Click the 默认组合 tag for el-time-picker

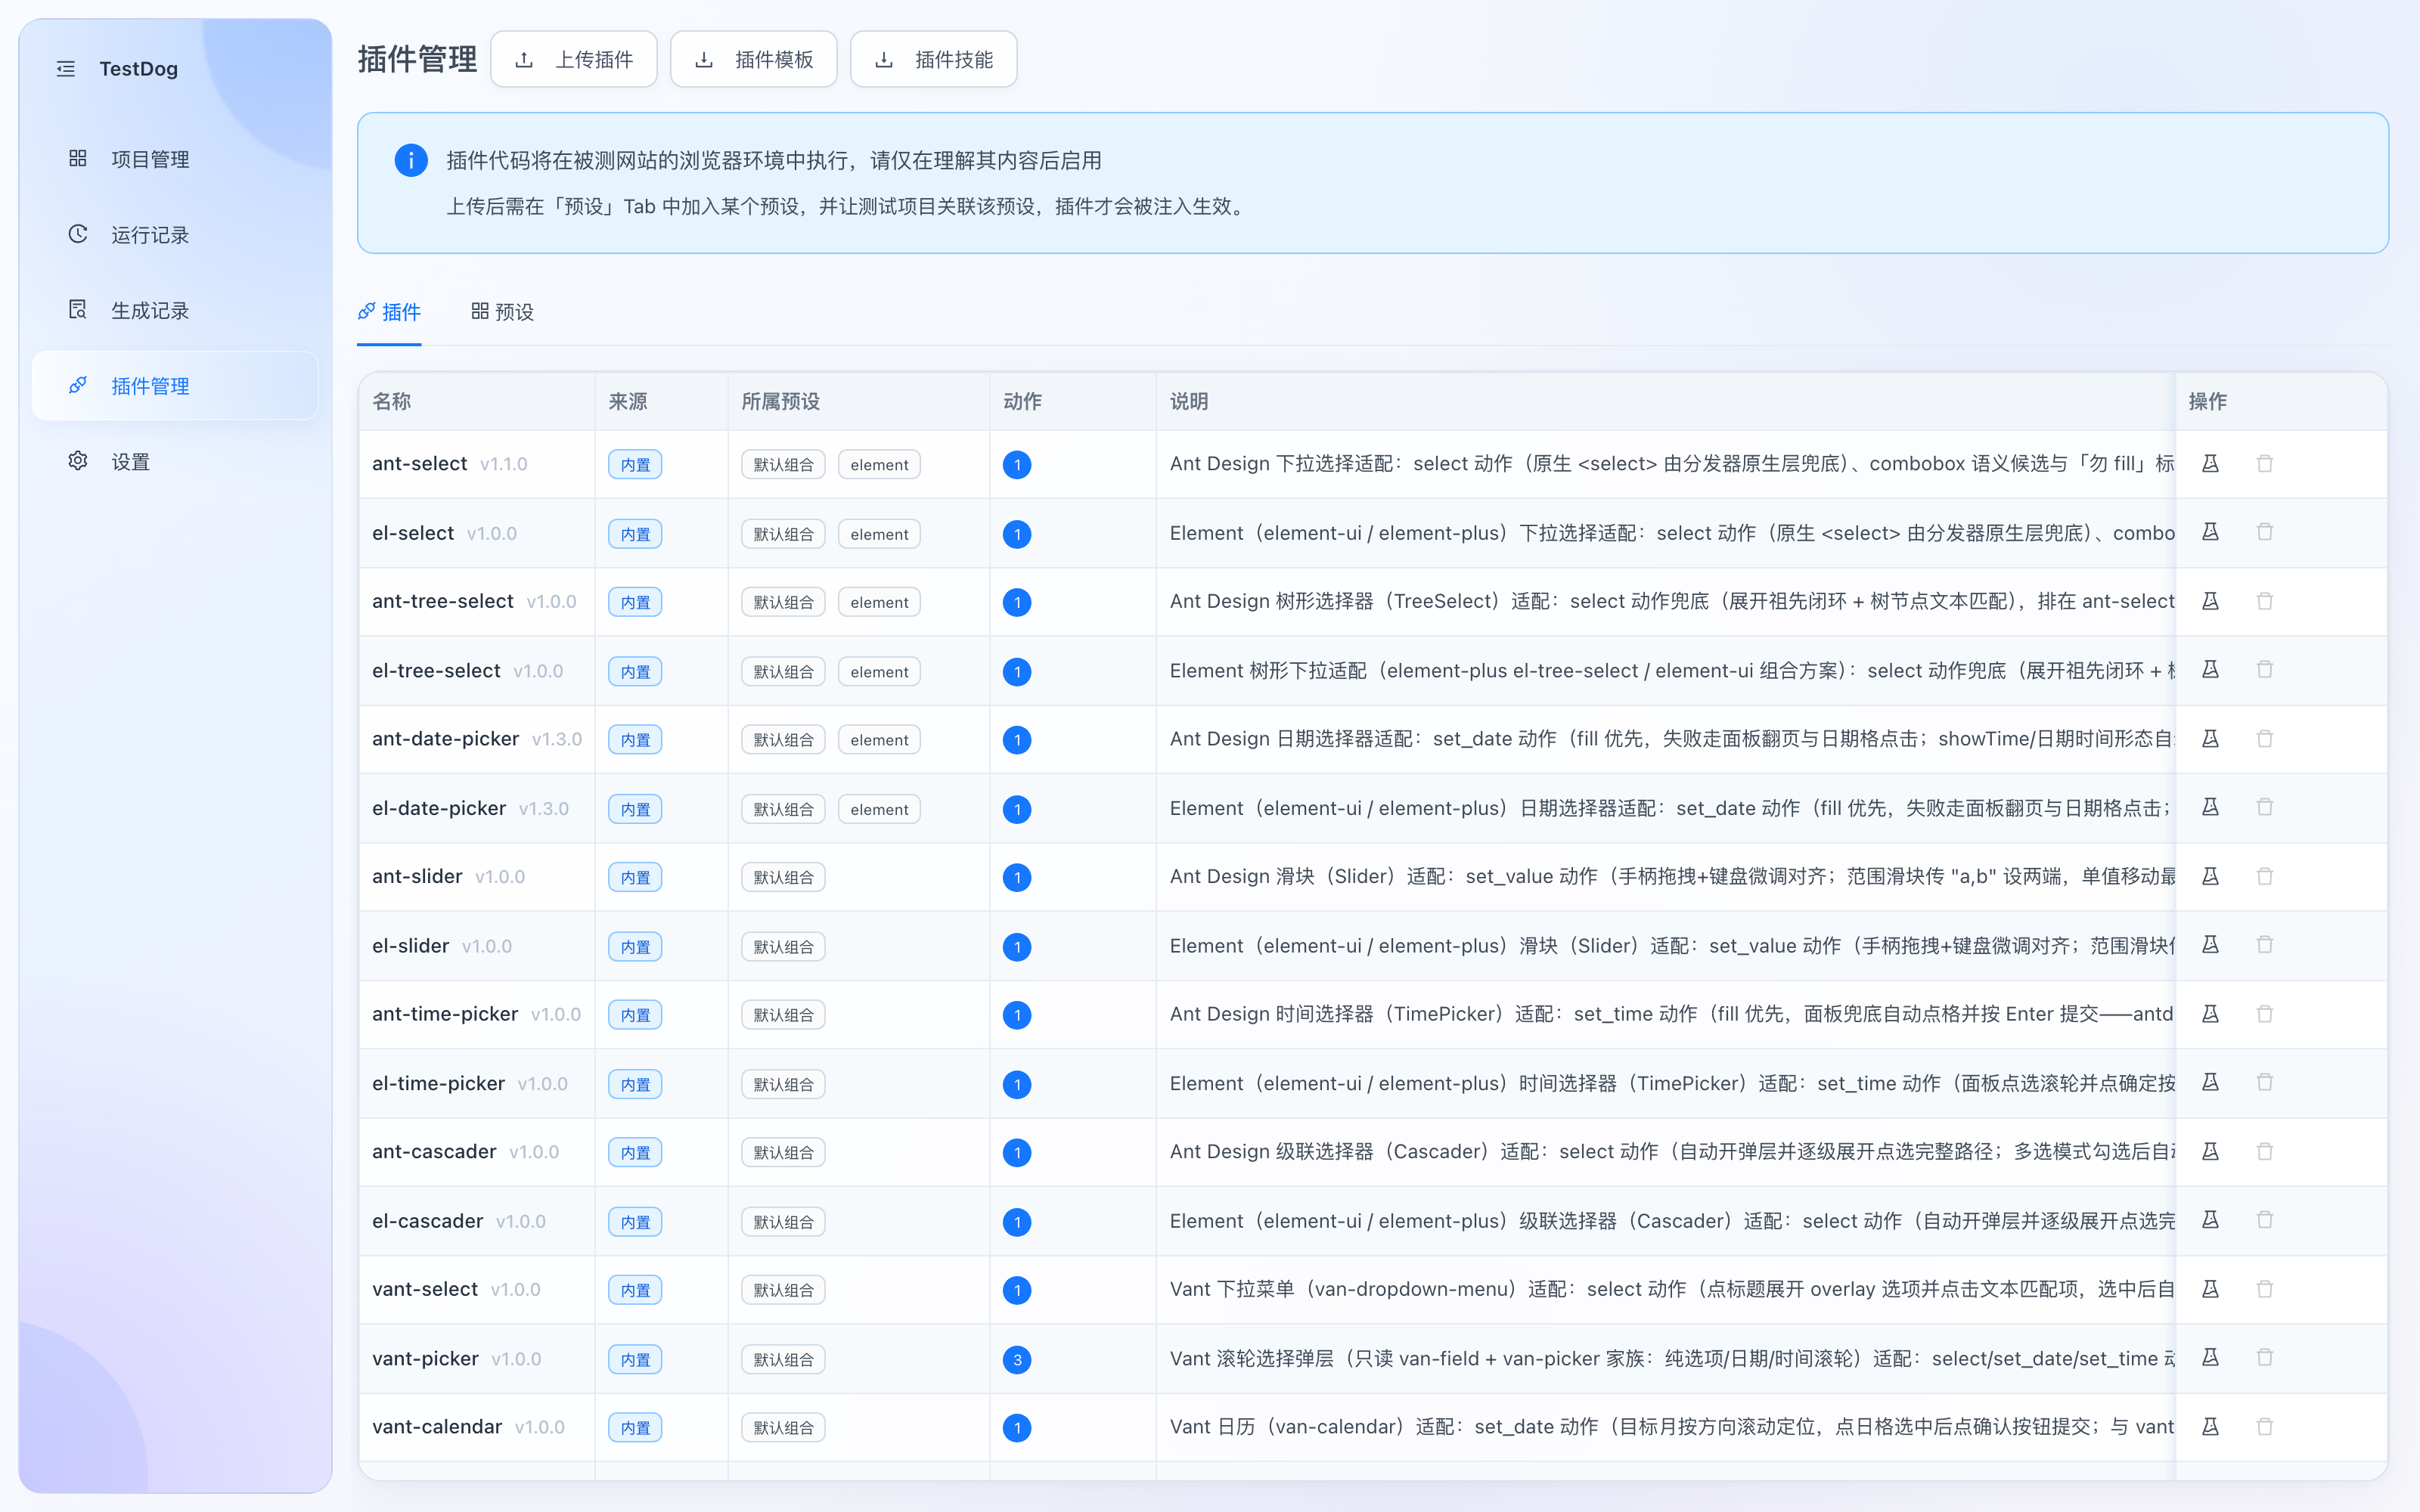click(783, 1085)
